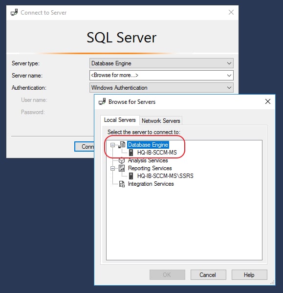Close the Browse for Servers dialog
Screen dimensions: 283x293
[x=268, y=101]
